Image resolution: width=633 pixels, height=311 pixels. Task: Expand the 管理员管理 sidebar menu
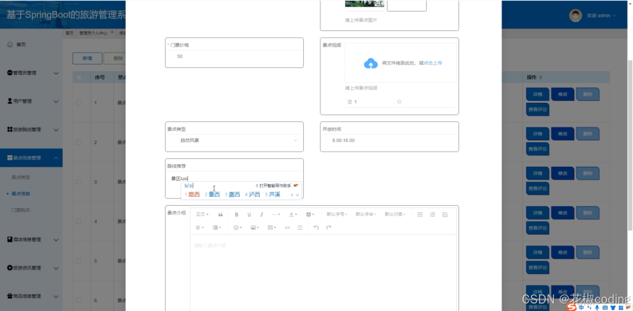click(31, 73)
